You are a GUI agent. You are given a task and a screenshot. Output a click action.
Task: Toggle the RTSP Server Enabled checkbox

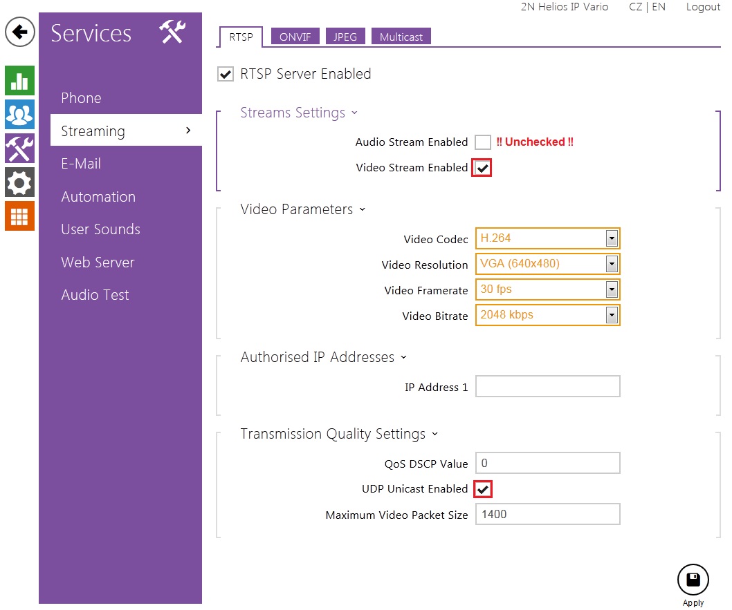coord(226,75)
